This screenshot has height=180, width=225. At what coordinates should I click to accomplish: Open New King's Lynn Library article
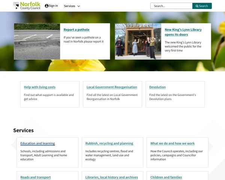coord(183,32)
